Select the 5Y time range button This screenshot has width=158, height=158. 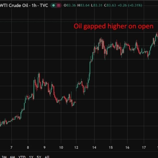(39, 157)
